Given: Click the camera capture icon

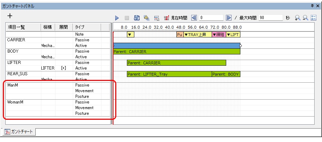Looking at the screenshot, I should (x=137, y=17).
